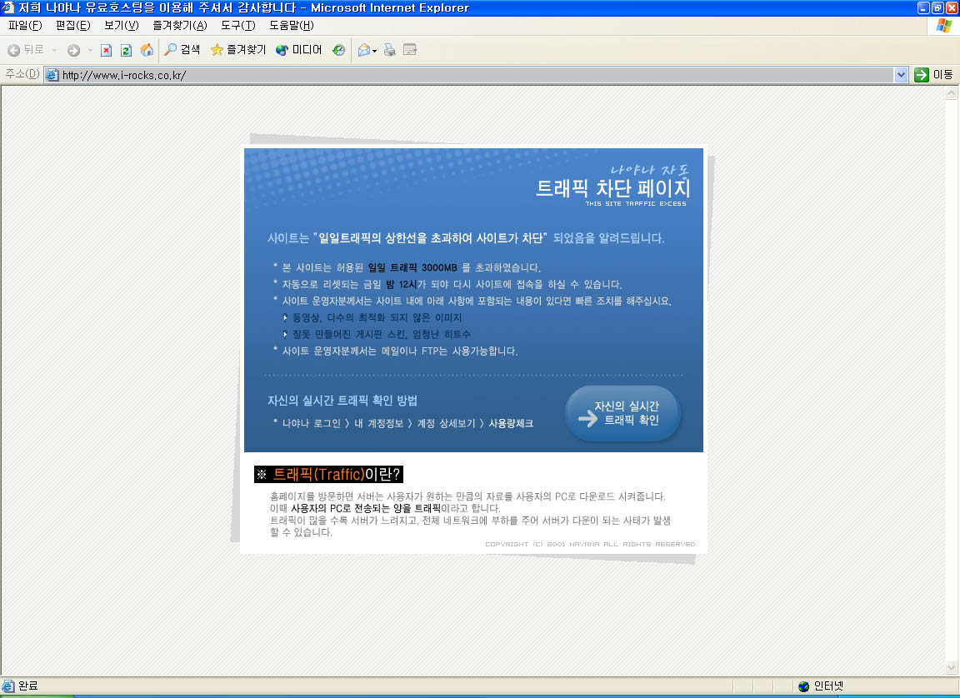Image resolution: width=960 pixels, height=698 pixels.
Task: Restore down the Internet Explorer window
Action: (937, 8)
